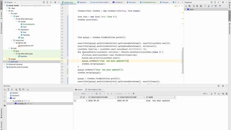The height and width of the screenshot is (130, 231).
Task: Toggle Bookmarks tool window
Action: coord(1,113)
